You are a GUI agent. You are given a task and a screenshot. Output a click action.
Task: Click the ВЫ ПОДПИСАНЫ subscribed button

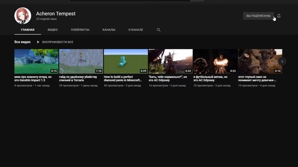point(258,16)
